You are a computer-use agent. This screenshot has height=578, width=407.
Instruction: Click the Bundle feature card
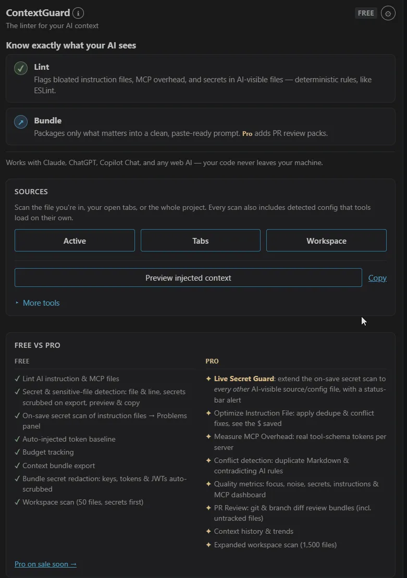point(200,127)
